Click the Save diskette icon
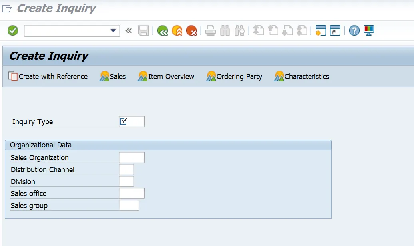 pyautogui.click(x=143, y=30)
